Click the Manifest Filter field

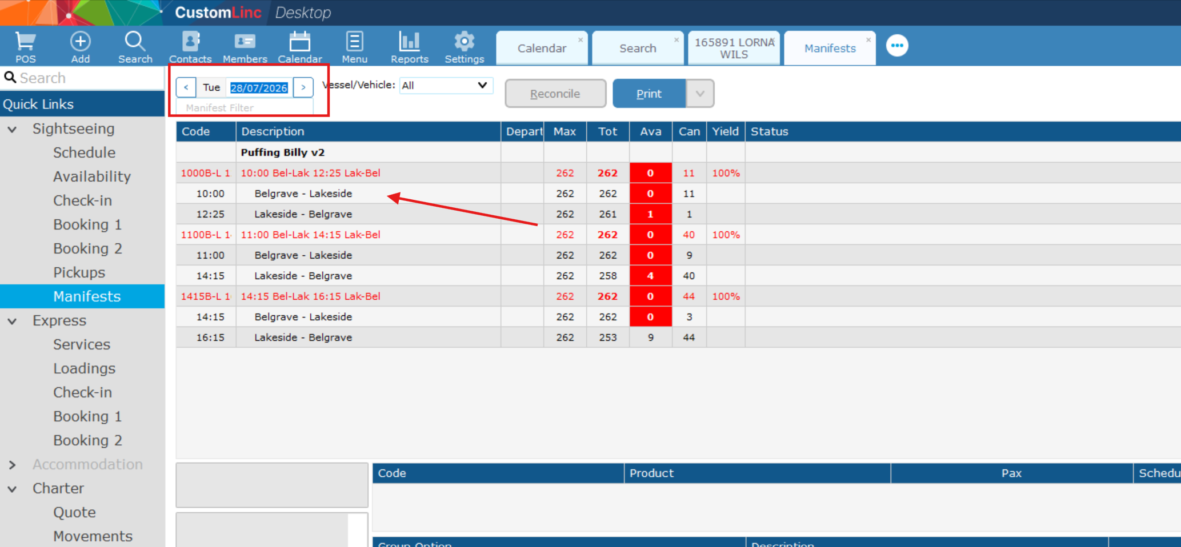pyautogui.click(x=245, y=107)
